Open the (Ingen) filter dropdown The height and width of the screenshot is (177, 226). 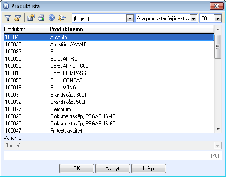130,18
